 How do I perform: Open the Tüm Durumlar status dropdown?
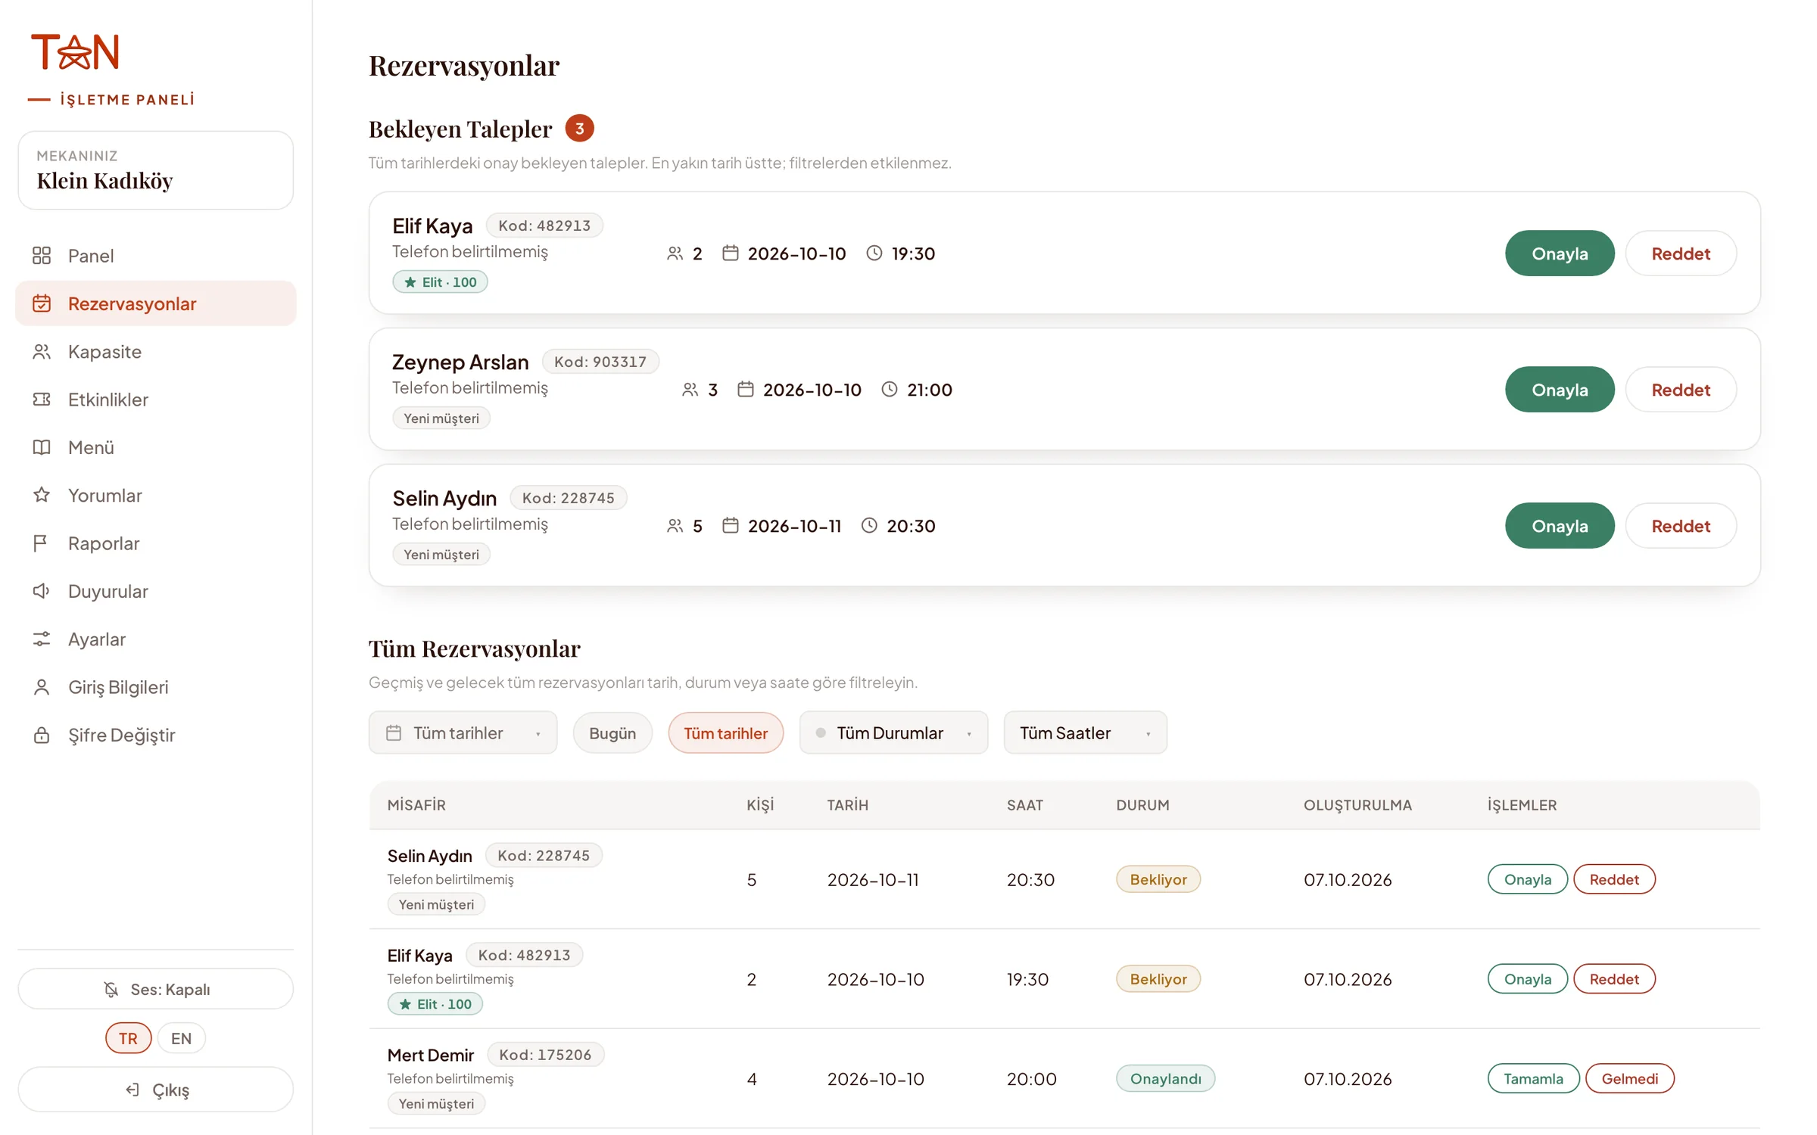[893, 733]
